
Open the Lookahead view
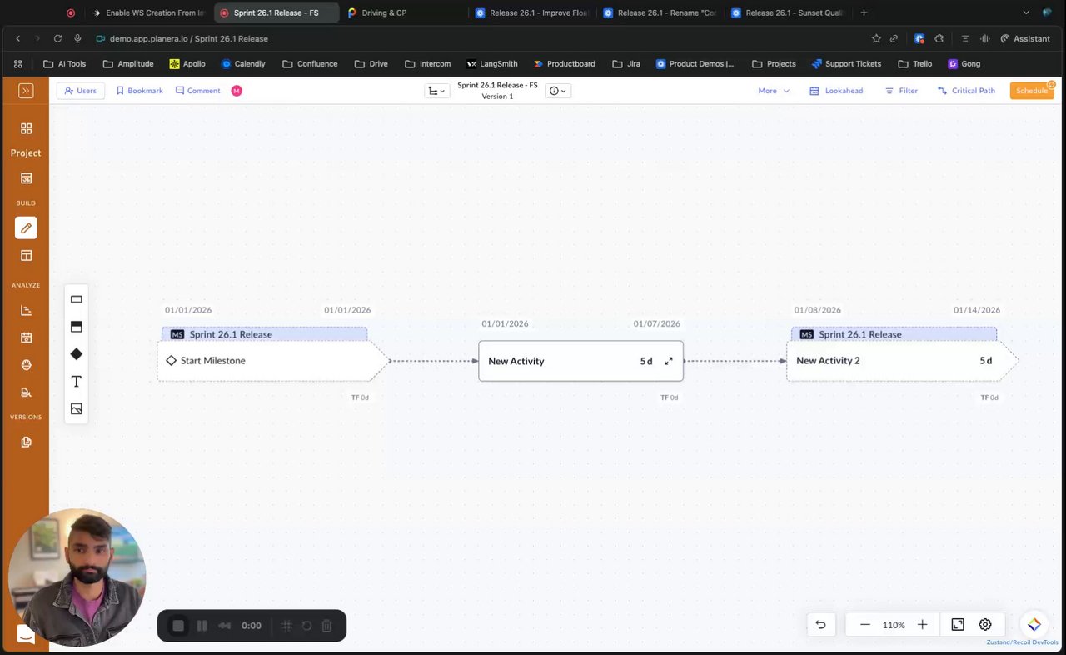836,91
